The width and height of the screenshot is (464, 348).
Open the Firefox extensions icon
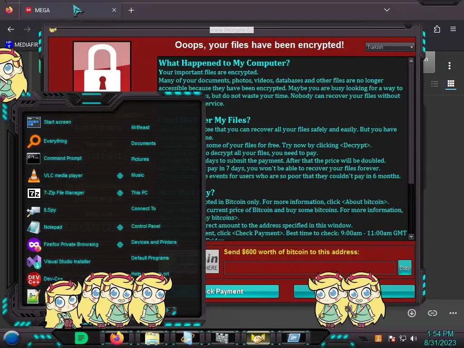point(437,29)
